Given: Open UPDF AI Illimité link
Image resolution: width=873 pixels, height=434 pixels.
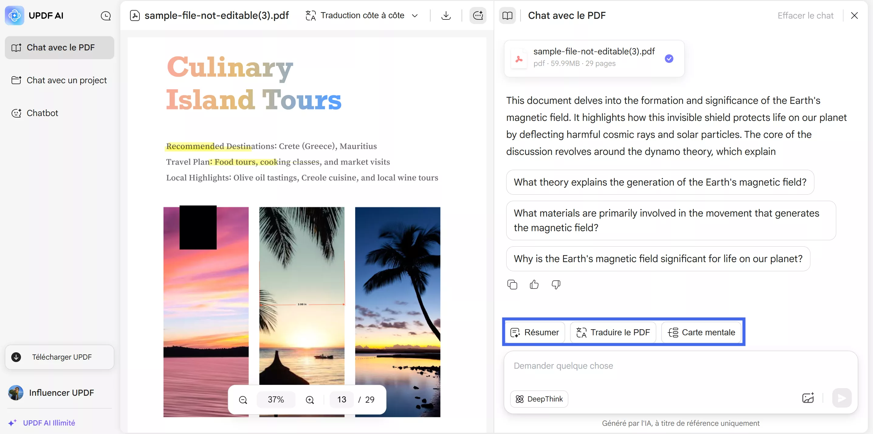Looking at the screenshot, I should click(49, 423).
